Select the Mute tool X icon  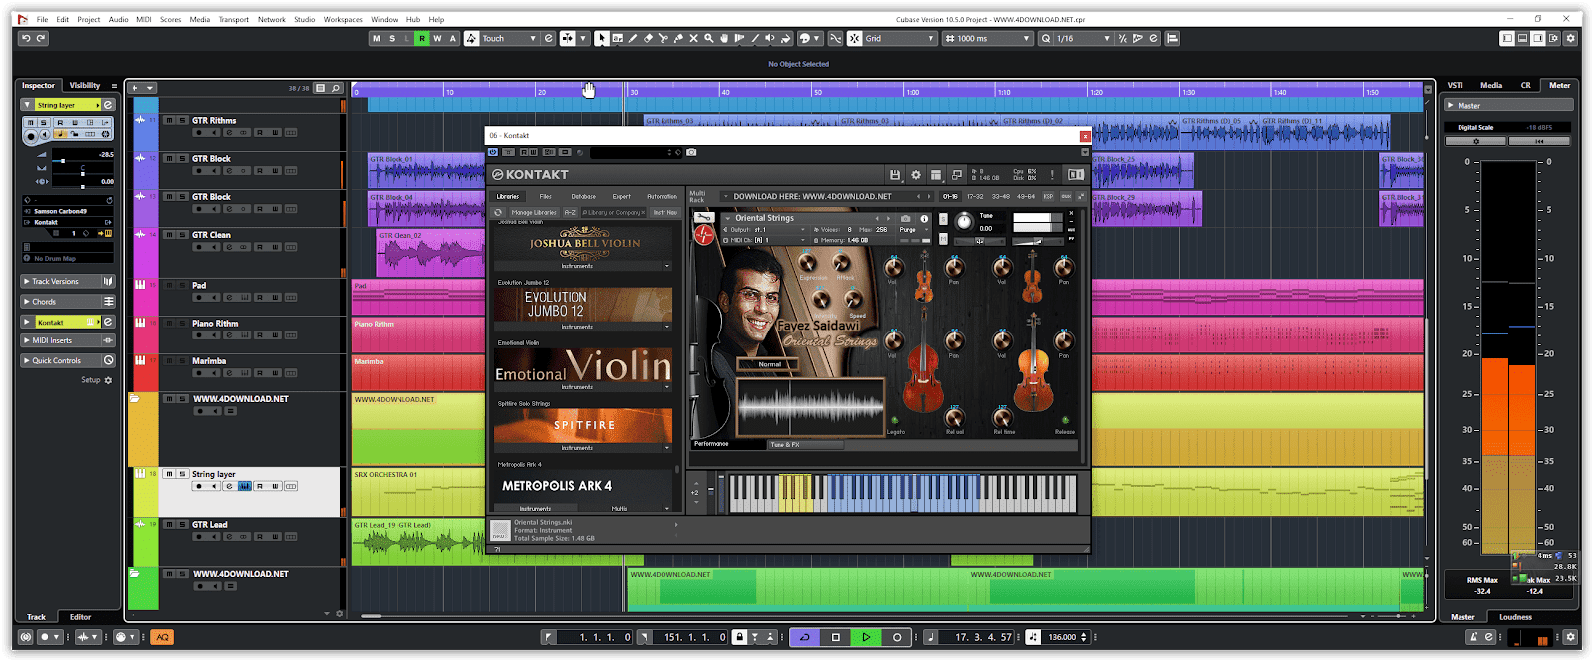[693, 38]
